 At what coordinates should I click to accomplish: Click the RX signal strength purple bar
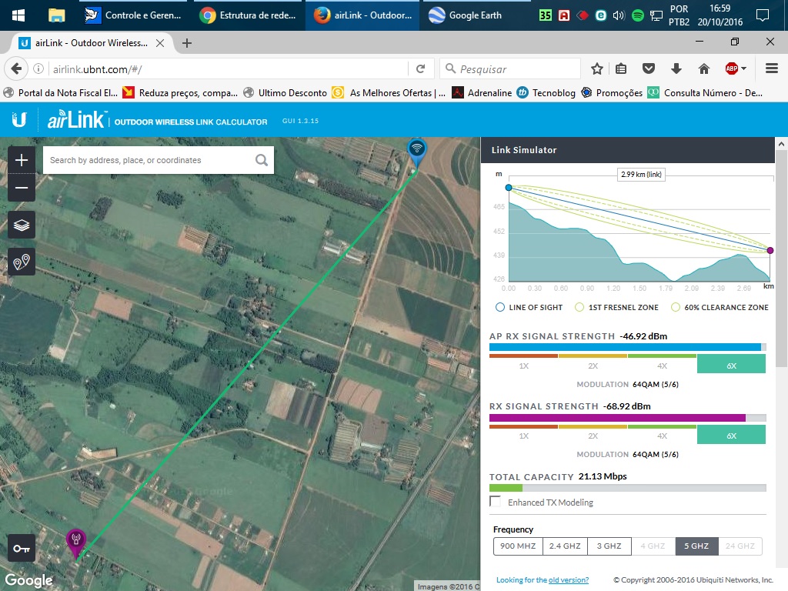617,418
